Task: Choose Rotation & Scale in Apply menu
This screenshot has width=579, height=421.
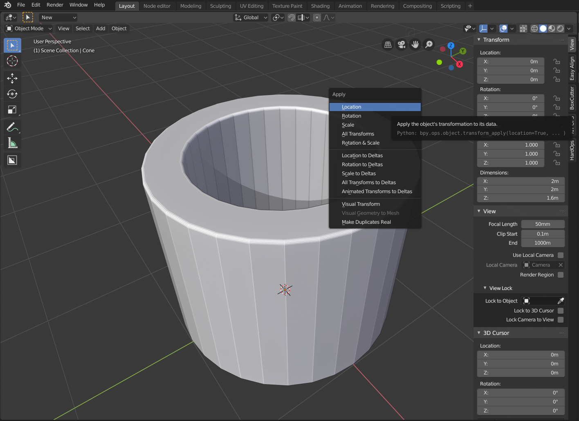Action: tap(360, 143)
